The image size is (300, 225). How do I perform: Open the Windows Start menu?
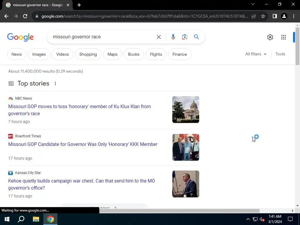click(7, 219)
